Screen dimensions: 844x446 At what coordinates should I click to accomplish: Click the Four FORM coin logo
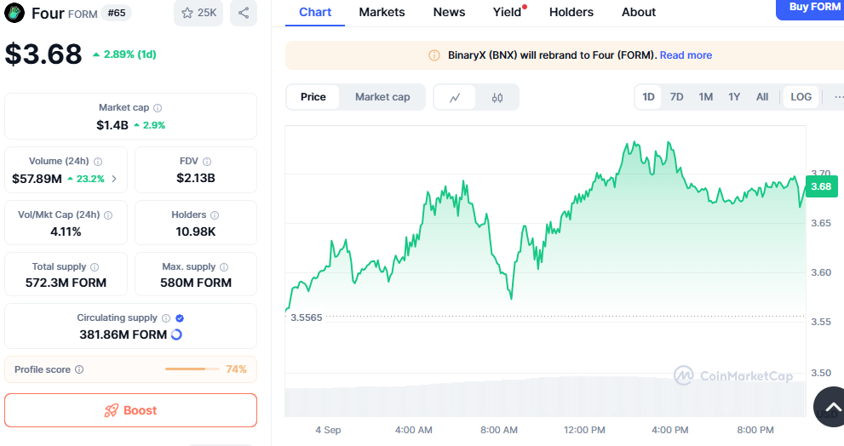coord(15,13)
